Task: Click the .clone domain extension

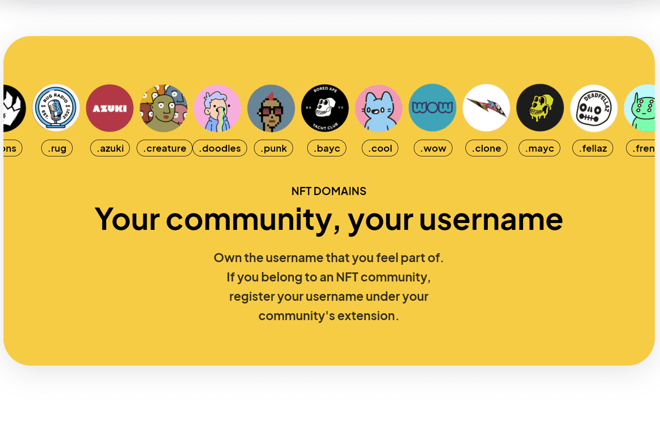Action: tap(486, 148)
